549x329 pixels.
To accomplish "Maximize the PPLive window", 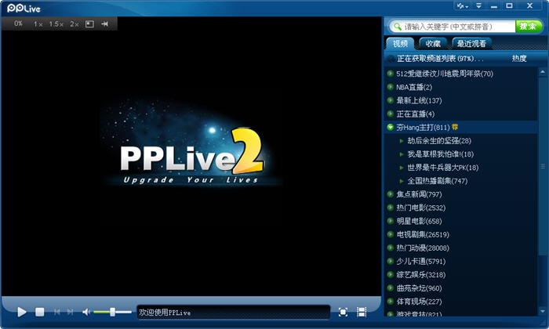I will click(x=510, y=5).
